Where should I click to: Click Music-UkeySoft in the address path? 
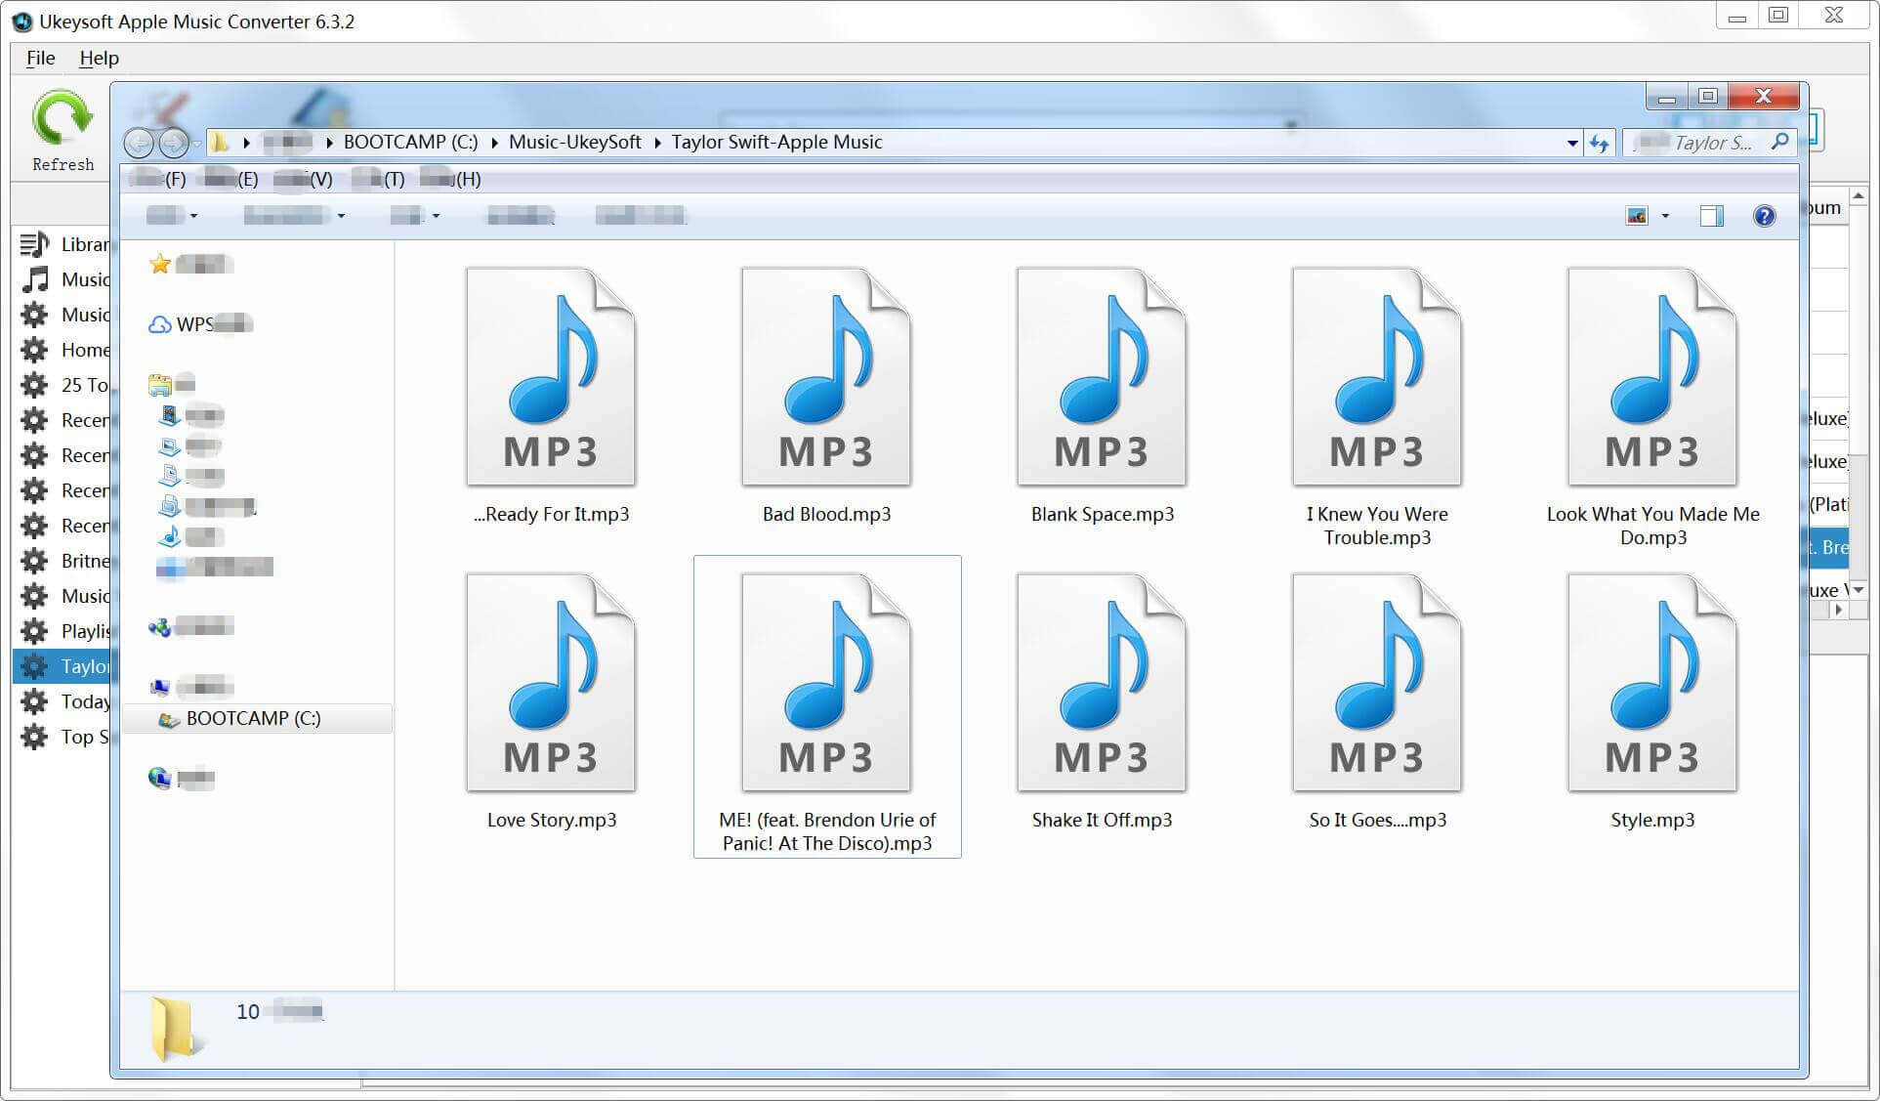(575, 142)
